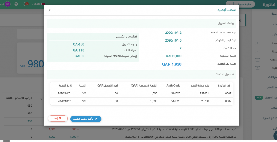Open the arrow dropdown beside فاتورة جديدة
The height and width of the screenshot is (142, 277).
point(230,4)
